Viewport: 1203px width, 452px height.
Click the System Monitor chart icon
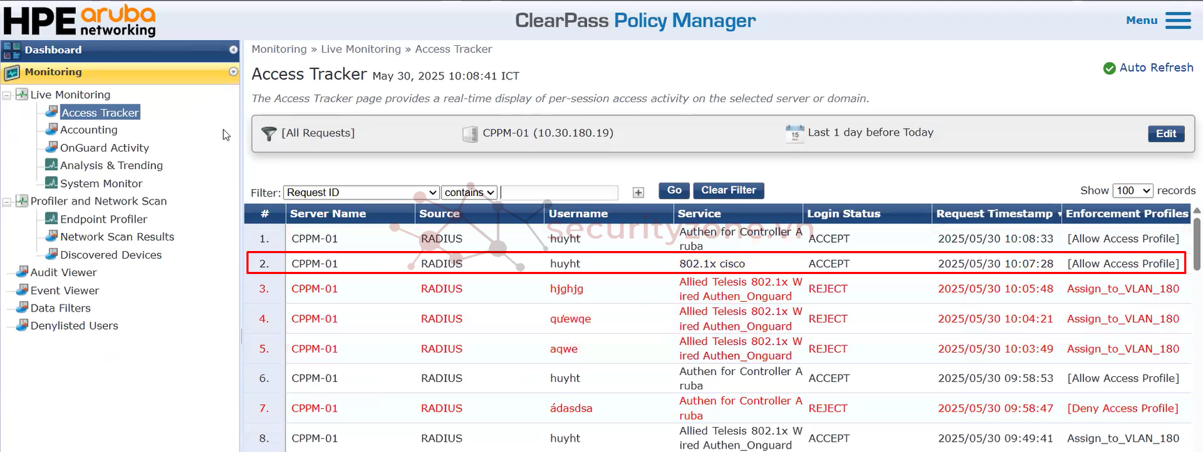pos(52,182)
